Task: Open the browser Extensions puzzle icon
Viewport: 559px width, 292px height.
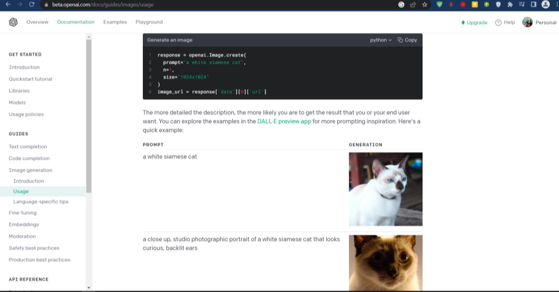Action: [510, 5]
